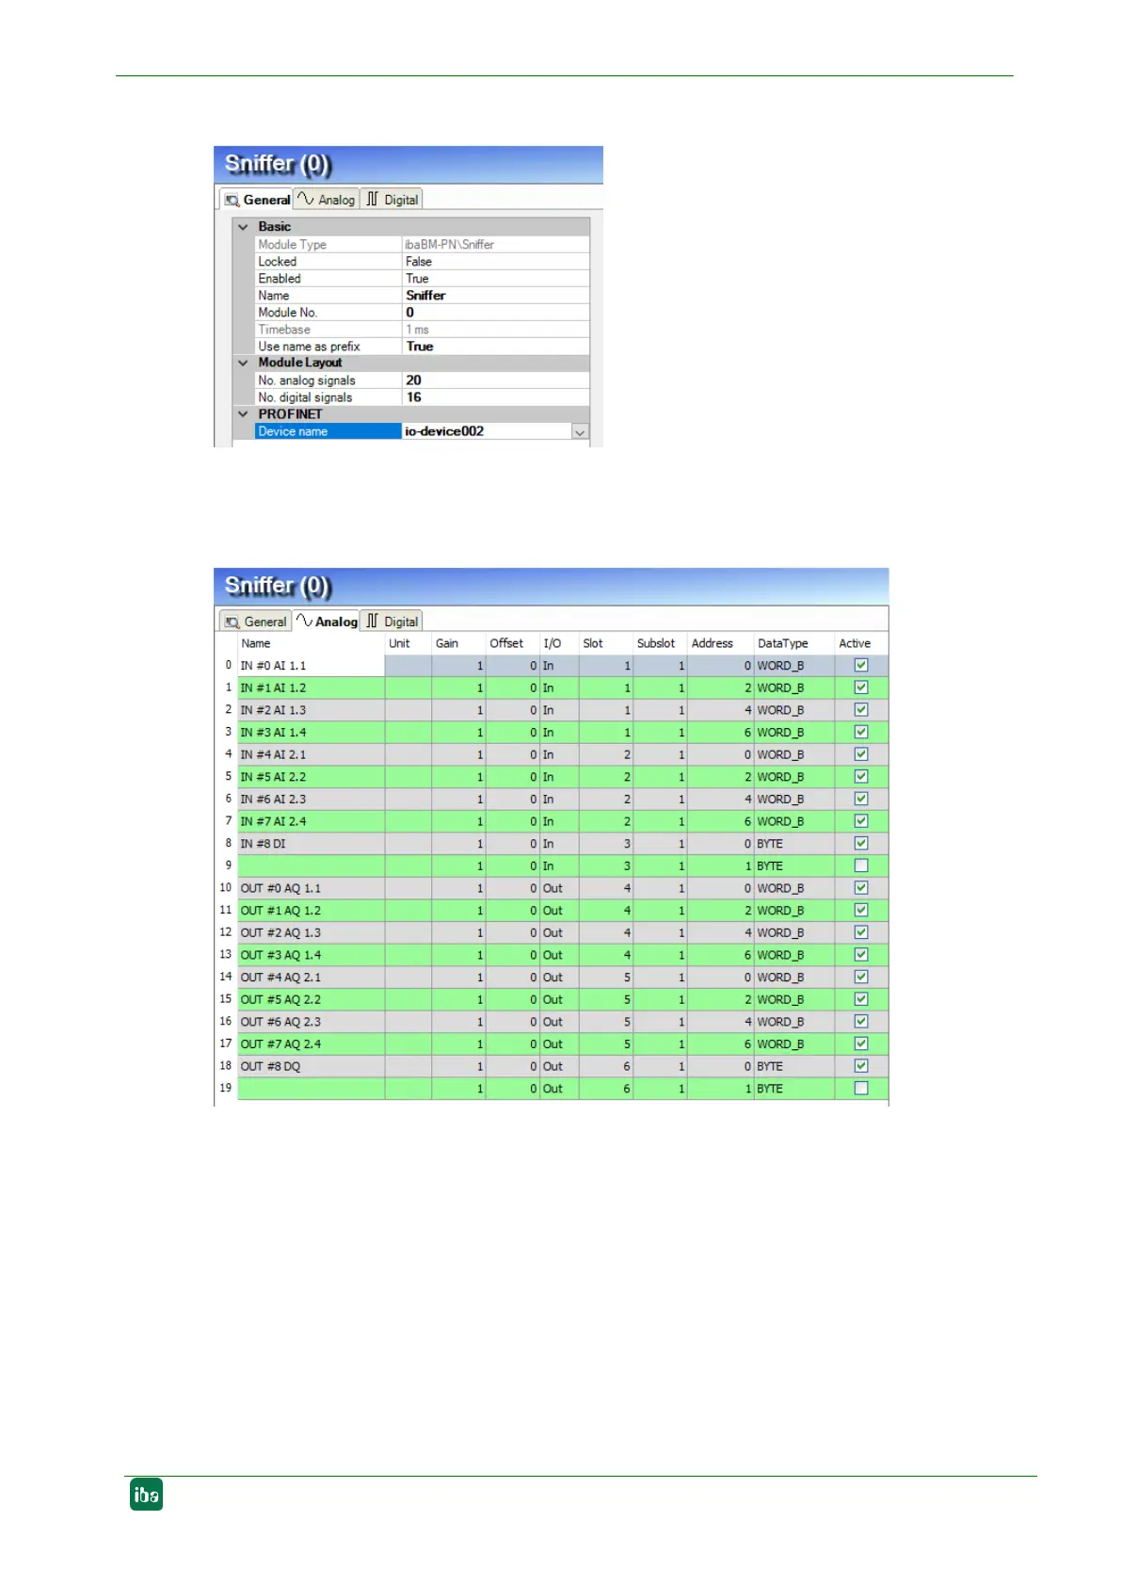
Task: Click the iba logo in footer
Action: [x=146, y=1495]
